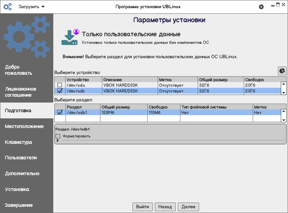The height and width of the screenshot is (213, 288).
Task: Close the installer window
Action: click(283, 5)
